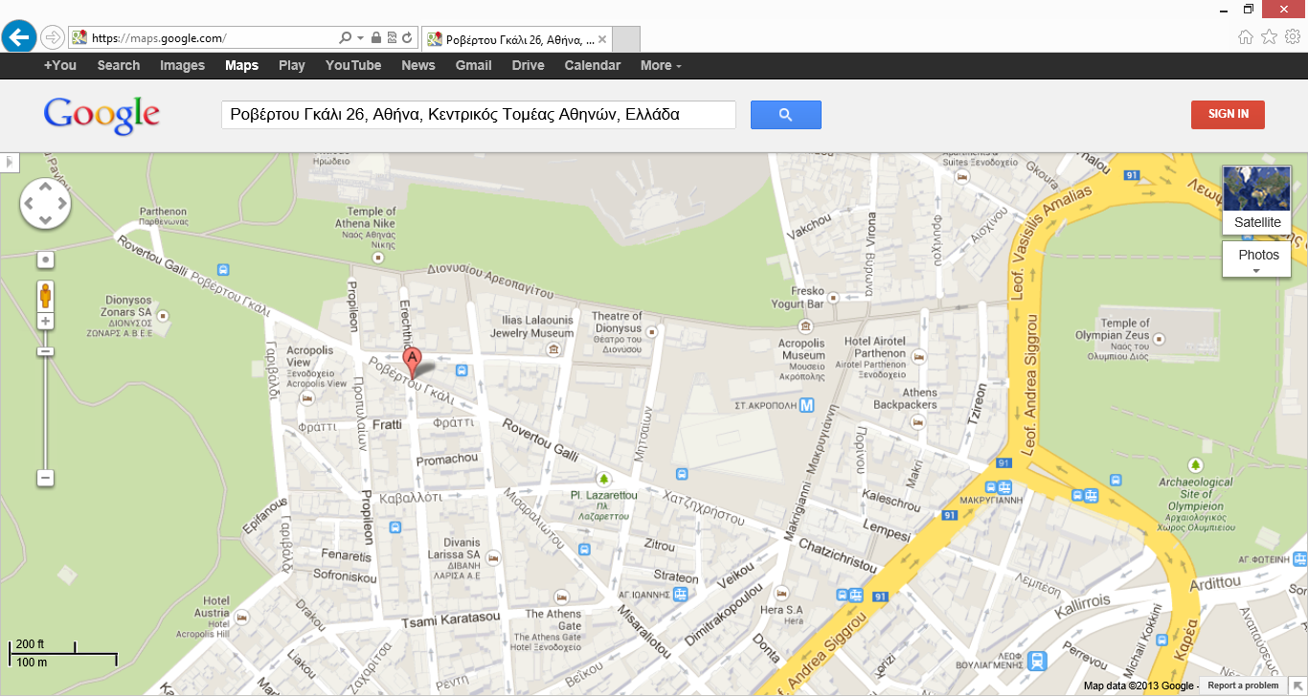1308x697 pixels.
Task: Expand the Photos layer dropdown
Action: [x=1257, y=259]
